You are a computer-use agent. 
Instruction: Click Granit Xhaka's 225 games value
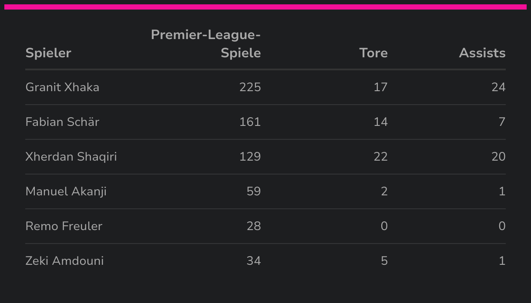click(250, 87)
